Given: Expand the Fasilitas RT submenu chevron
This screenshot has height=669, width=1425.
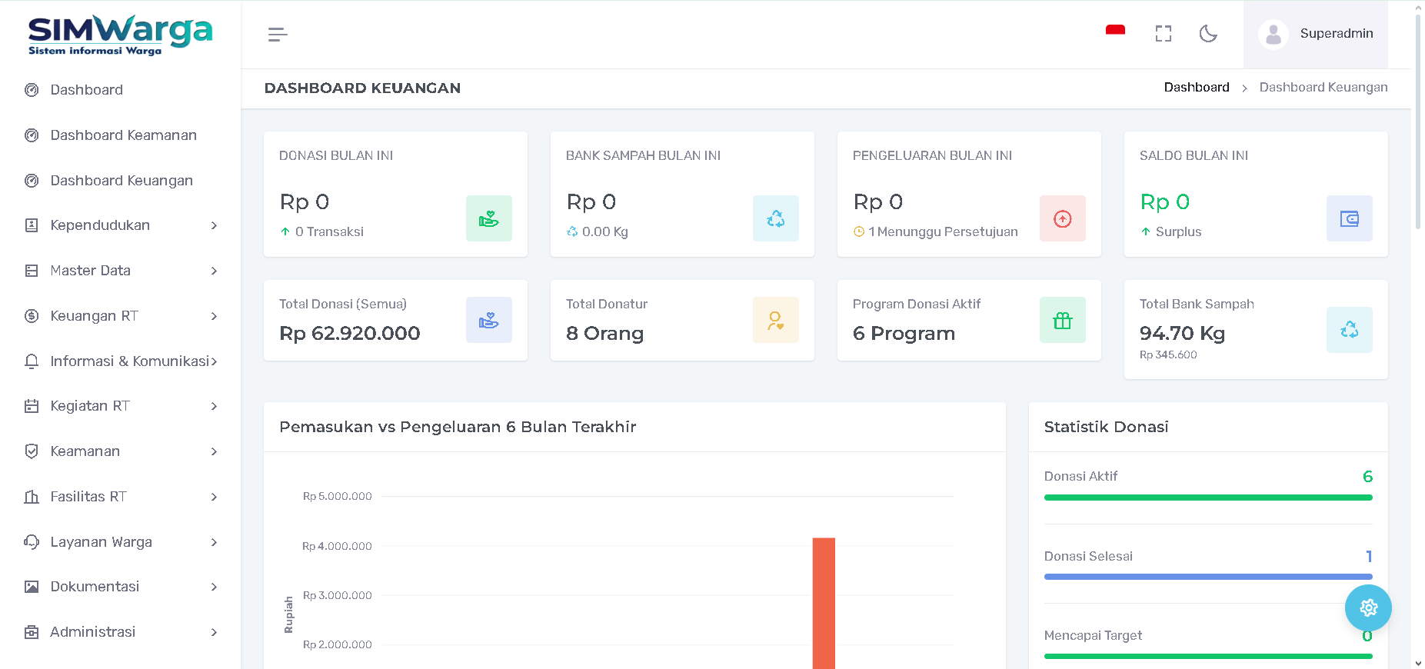Looking at the screenshot, I should (x=214, y=497).
